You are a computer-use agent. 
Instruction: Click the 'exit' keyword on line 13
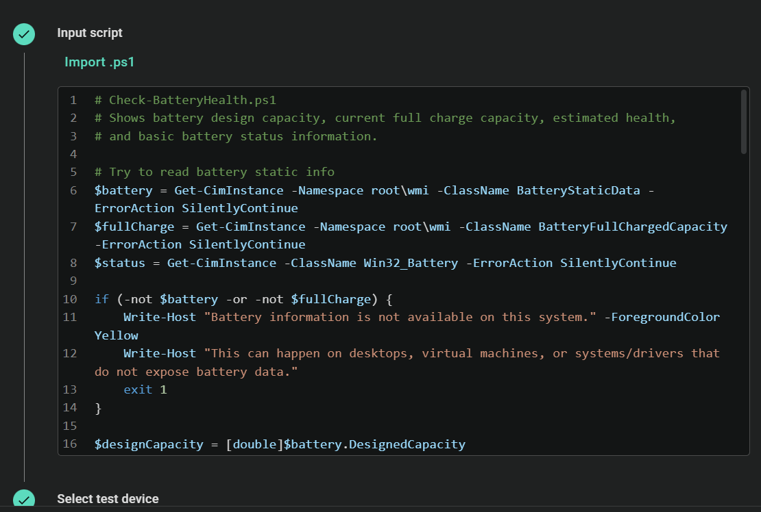click(x=138, y=390)
